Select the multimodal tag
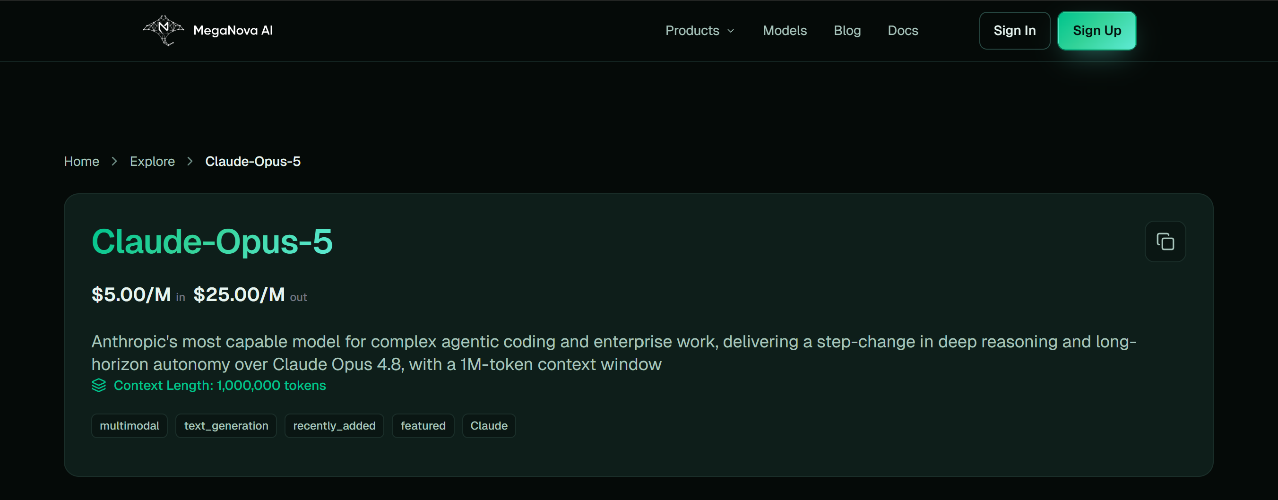 click(x=130, y=426)
